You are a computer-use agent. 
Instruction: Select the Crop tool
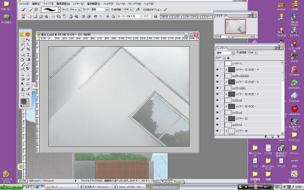click(x=28, y=49)
